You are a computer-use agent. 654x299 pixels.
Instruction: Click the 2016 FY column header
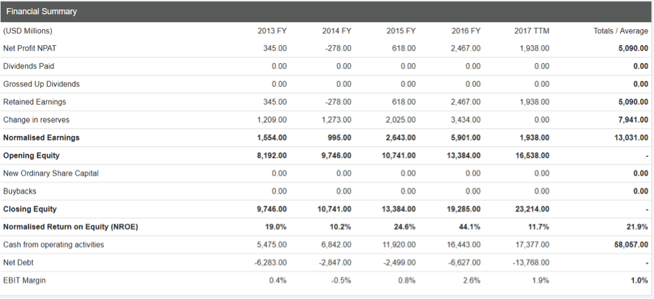[x=465, y=31]
